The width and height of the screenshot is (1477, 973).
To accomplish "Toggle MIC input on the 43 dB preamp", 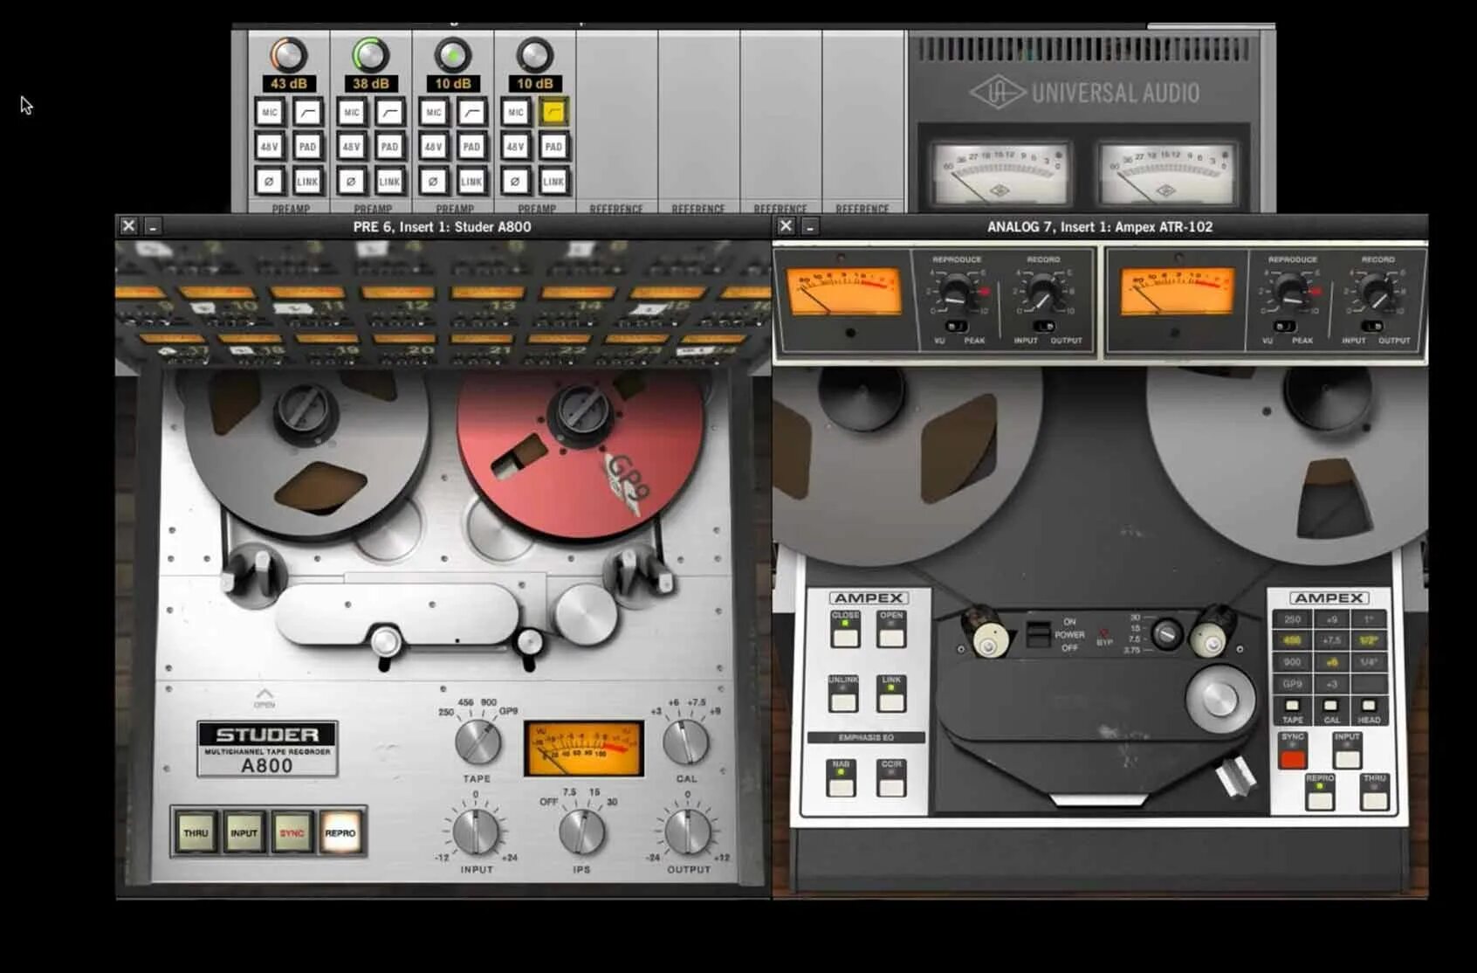I will point(269,112).
